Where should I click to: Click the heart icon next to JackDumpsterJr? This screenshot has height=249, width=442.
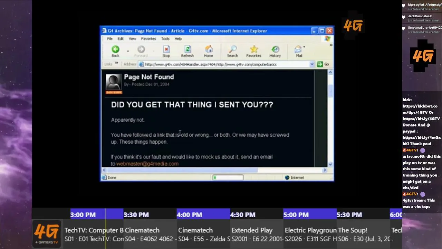(404, 17)
